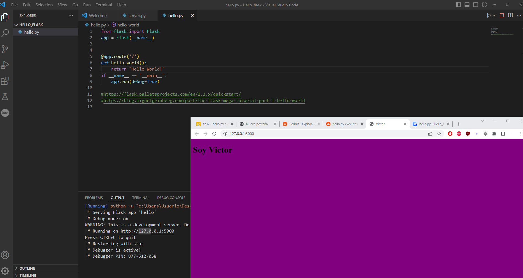Share this page from the address bar
The height and width of the screenshot is (278, 523).
click(430, 134)
